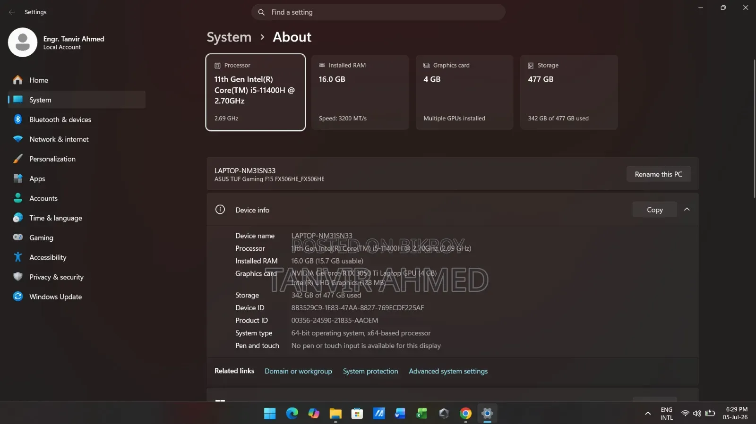Screen dimensions: 756x424
Task: Select the Processor info card
Action: coord(256,92)
